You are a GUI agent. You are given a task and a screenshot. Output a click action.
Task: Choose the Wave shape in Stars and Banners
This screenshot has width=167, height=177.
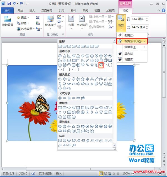point(87,131)
